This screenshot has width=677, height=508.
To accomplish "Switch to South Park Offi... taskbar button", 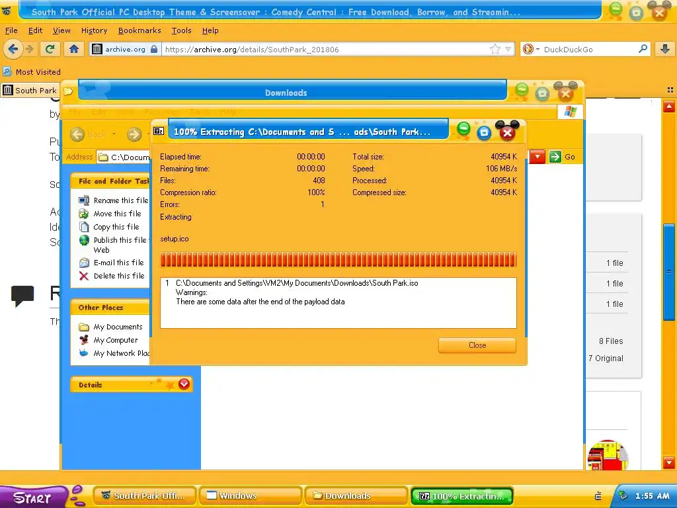I will pyautogui.click(x=145, y=496).
